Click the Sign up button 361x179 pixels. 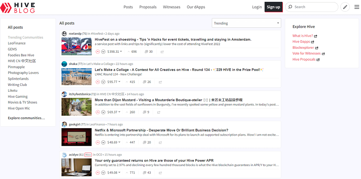tap(274, 7)
